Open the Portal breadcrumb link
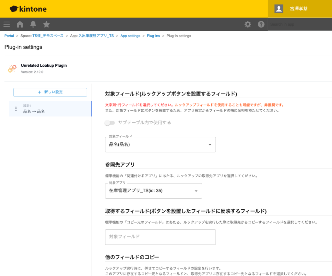332x276 pixels. coord(9,36)
